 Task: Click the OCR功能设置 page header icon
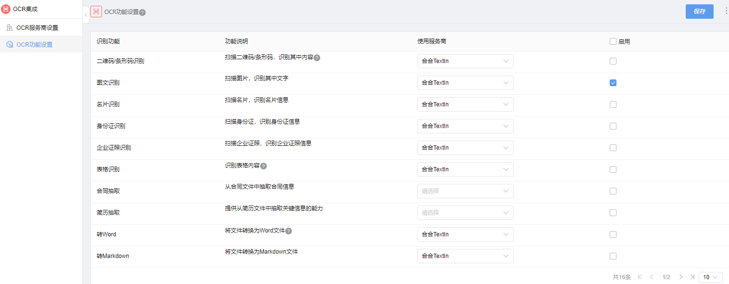pos(96,12)
